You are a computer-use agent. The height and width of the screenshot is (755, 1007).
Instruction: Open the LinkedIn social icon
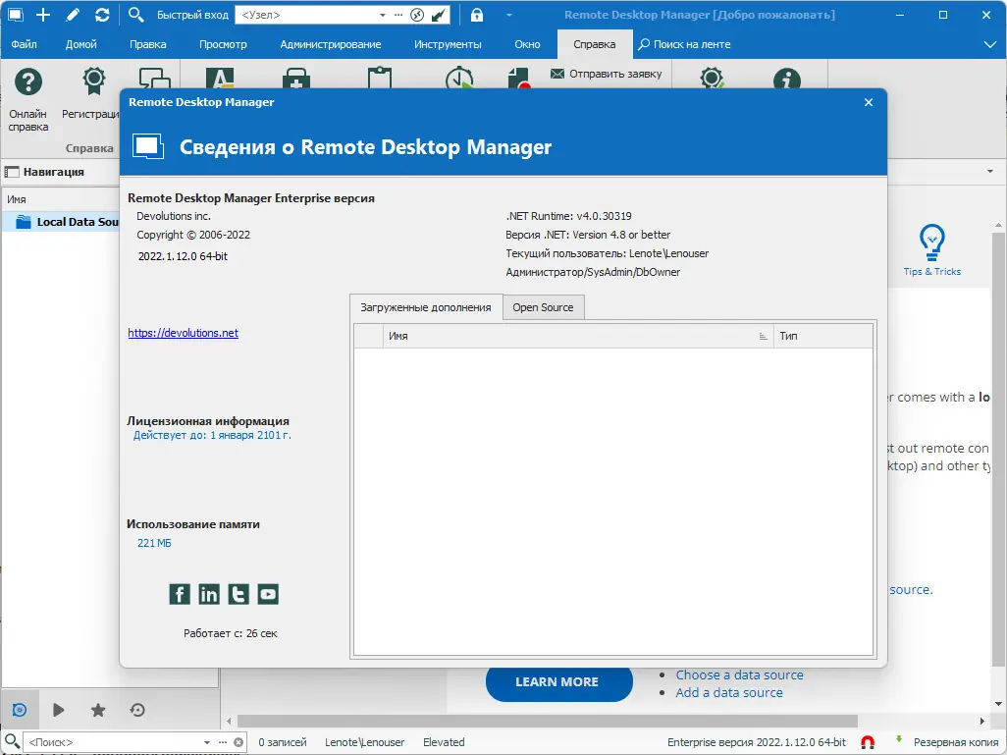[x=208, y=594]
